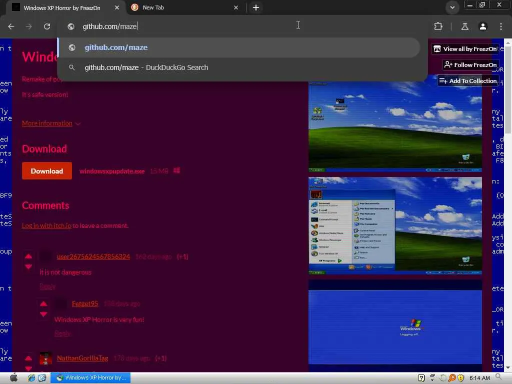Click the second quick launch icon
Viewport: 512px width, 384px height.
[42, 378]
